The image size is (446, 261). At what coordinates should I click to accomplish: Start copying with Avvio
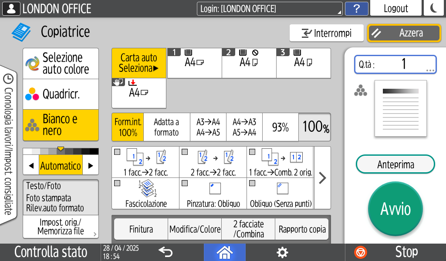point(395,209)
